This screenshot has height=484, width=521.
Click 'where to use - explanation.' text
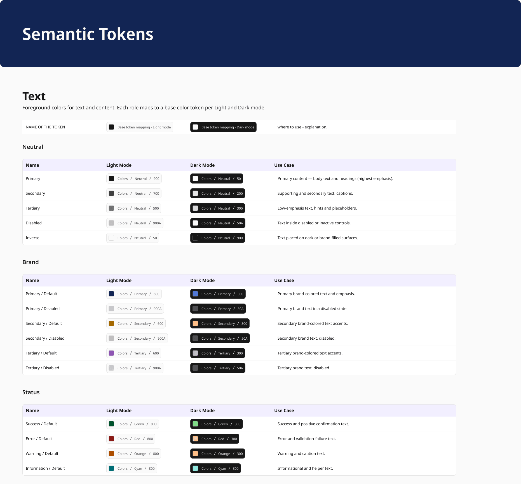[x=302, y=127]
